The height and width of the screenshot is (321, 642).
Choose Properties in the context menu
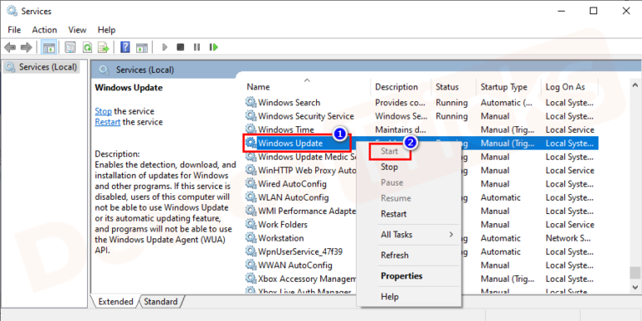point(401,276)
